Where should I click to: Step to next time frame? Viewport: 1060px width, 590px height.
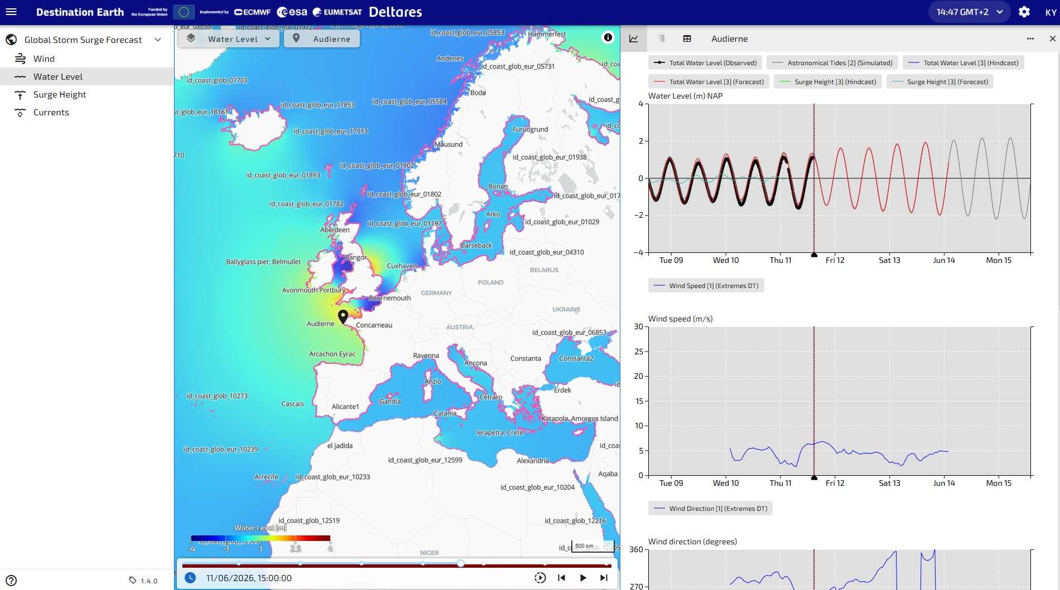(604, 578)
